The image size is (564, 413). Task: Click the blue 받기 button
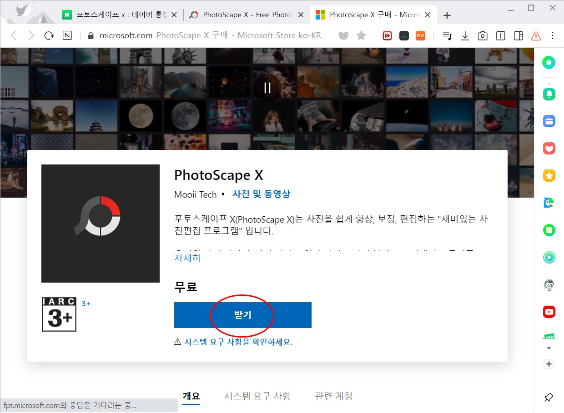(x=243, y=315)
